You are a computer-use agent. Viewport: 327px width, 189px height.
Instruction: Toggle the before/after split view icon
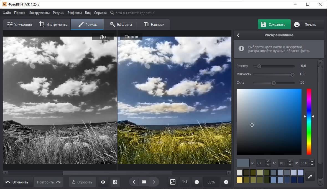pyautogui.click(x=115, y=182)
